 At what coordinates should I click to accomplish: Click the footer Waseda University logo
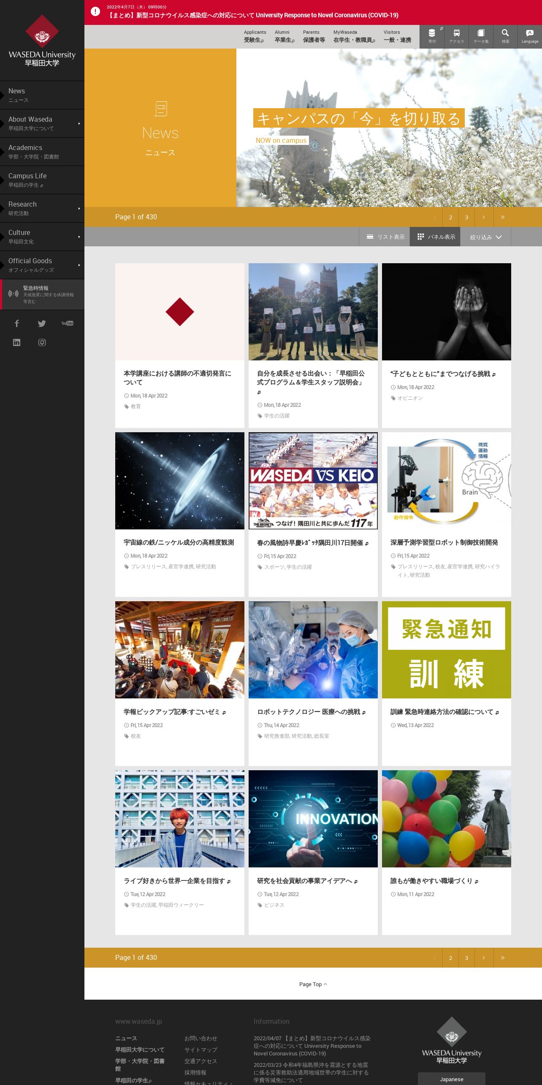pyautogui.click(x=451, y=1040)
